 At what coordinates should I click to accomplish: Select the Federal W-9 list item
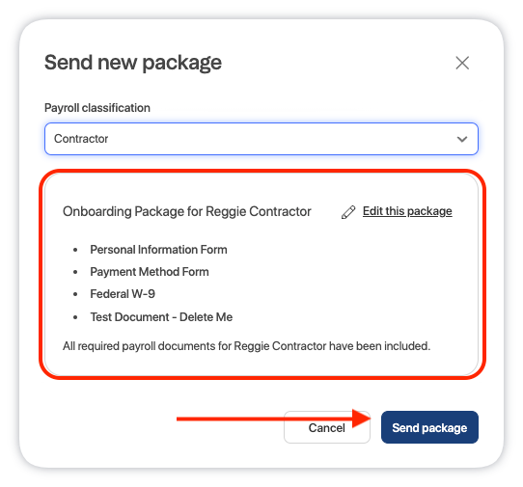pos(123,294)
